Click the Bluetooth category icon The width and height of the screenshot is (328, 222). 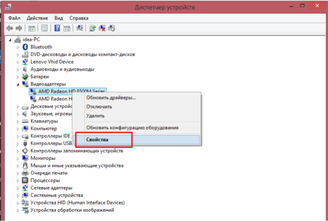(25, 47)
